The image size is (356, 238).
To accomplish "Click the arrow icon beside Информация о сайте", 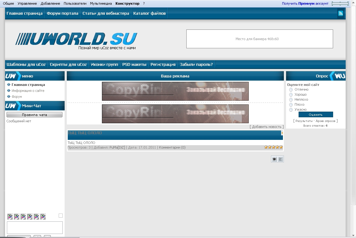I will pyautogui.click(x=9, y=91).
